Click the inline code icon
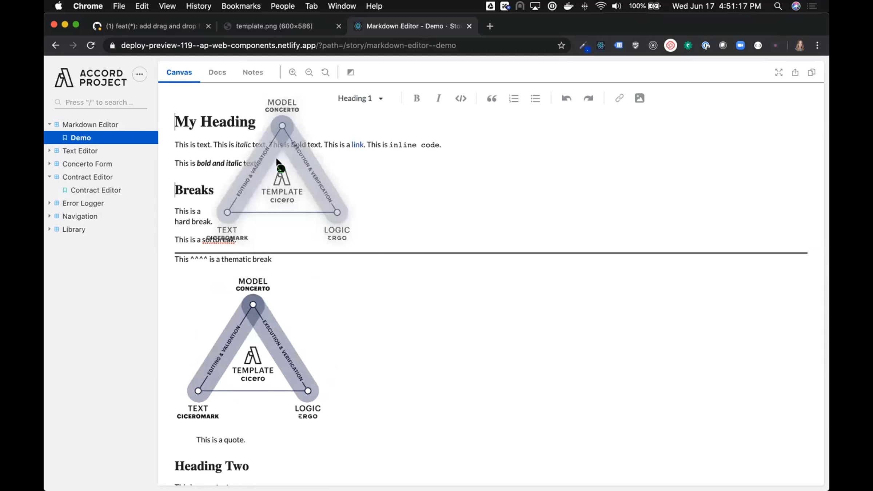This screenshot has height=491, width=873. pyautogui.click(x=461, y=98)
